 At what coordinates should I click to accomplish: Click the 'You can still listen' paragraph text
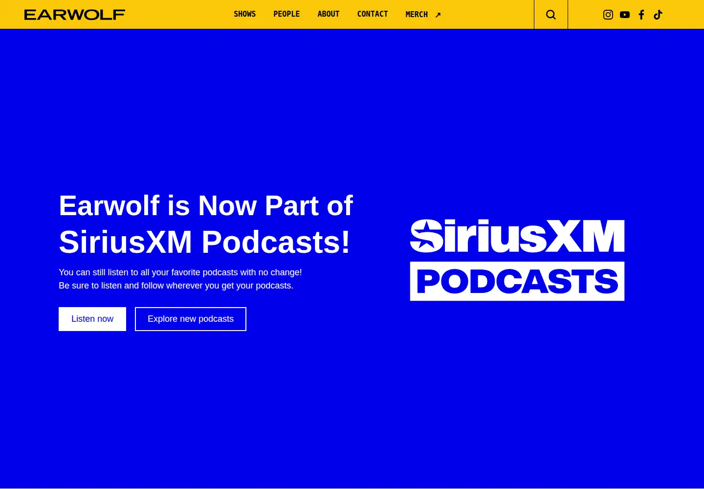[x=180, y=279]
